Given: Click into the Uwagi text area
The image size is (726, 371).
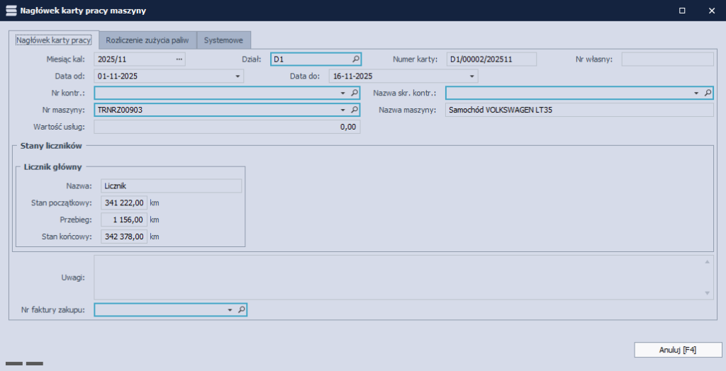Looking at the screenshot, I should pyautogui.click(x=397, y=277).
